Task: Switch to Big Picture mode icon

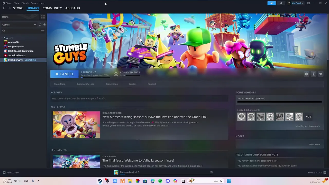Action: tap(308, 3)
